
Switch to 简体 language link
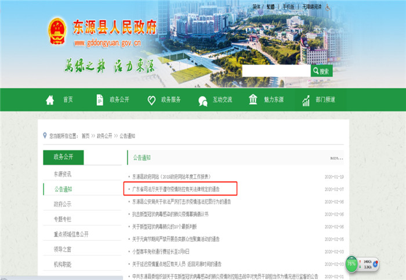pos(256,7)
